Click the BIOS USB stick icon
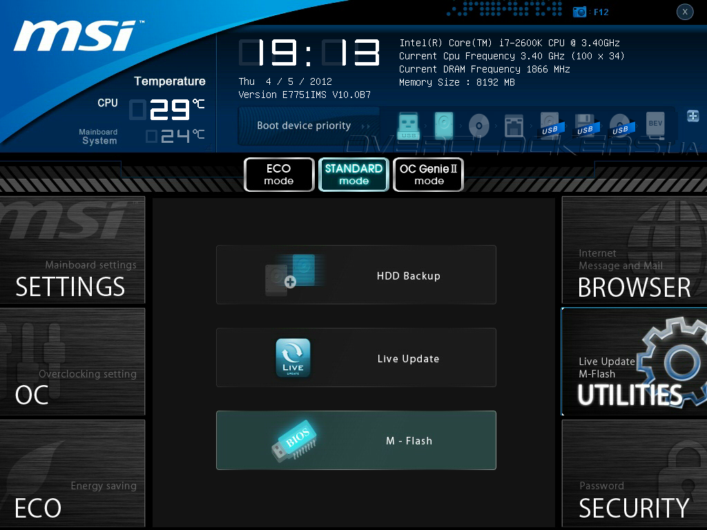 coord(294,441)
